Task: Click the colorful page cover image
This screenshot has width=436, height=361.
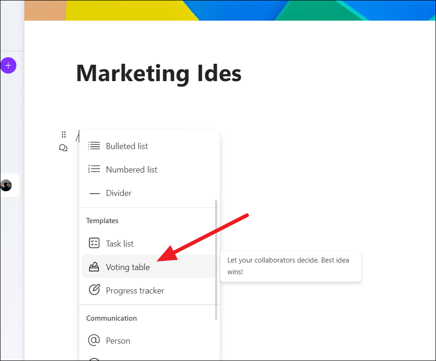Action: 230,10
